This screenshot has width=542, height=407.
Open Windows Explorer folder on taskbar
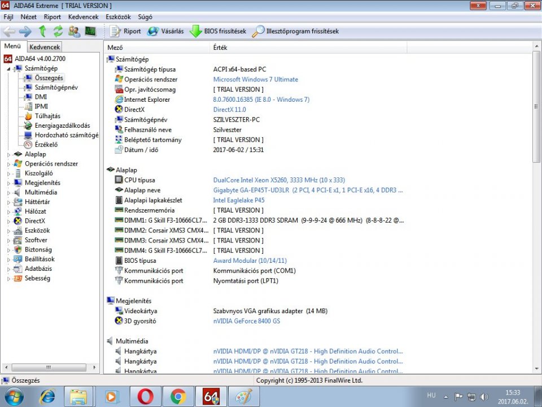point(78,397)
